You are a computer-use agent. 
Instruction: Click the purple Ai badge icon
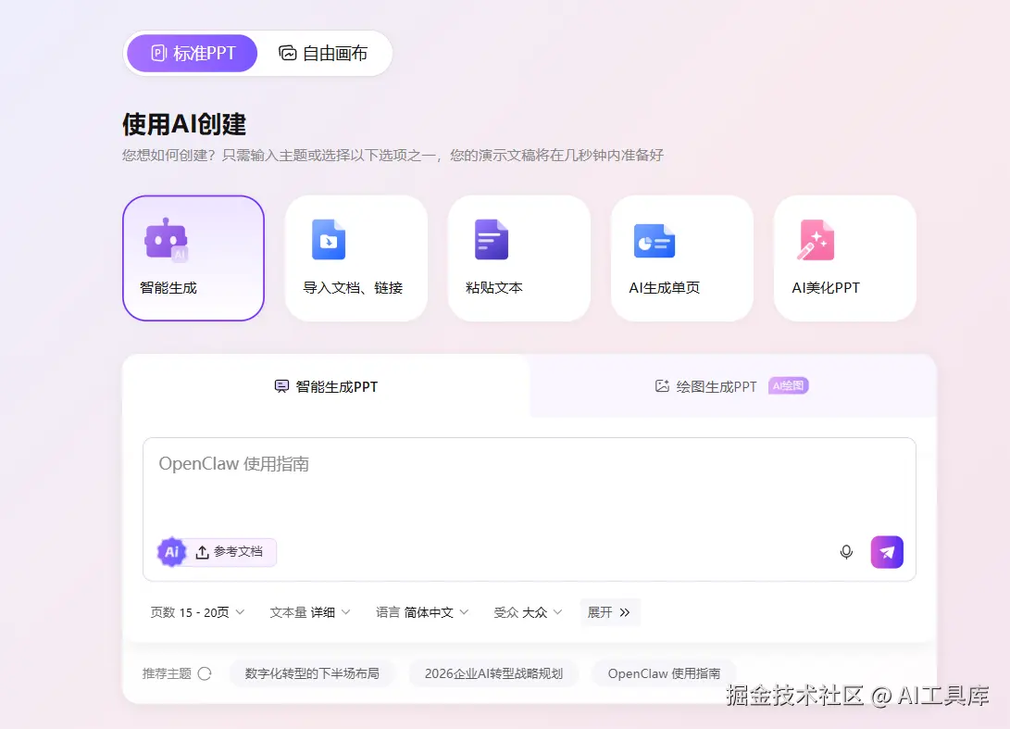click(x=171, y=552)
